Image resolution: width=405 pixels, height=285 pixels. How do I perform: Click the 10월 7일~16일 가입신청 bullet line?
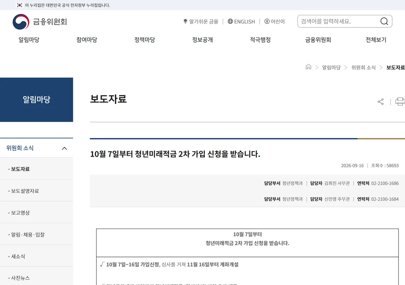169,264
